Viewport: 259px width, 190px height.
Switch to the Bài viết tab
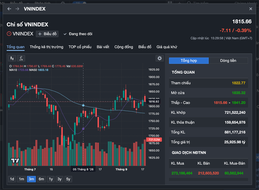click(103, 47)
